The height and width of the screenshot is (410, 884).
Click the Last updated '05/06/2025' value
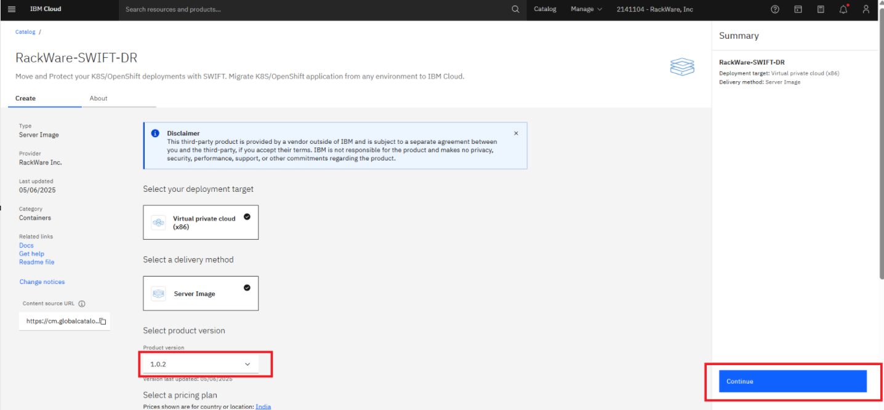point(38,190)
